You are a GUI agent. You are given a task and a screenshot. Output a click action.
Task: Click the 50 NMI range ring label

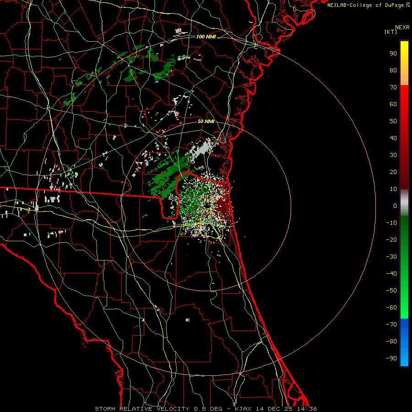pos(206,121)
